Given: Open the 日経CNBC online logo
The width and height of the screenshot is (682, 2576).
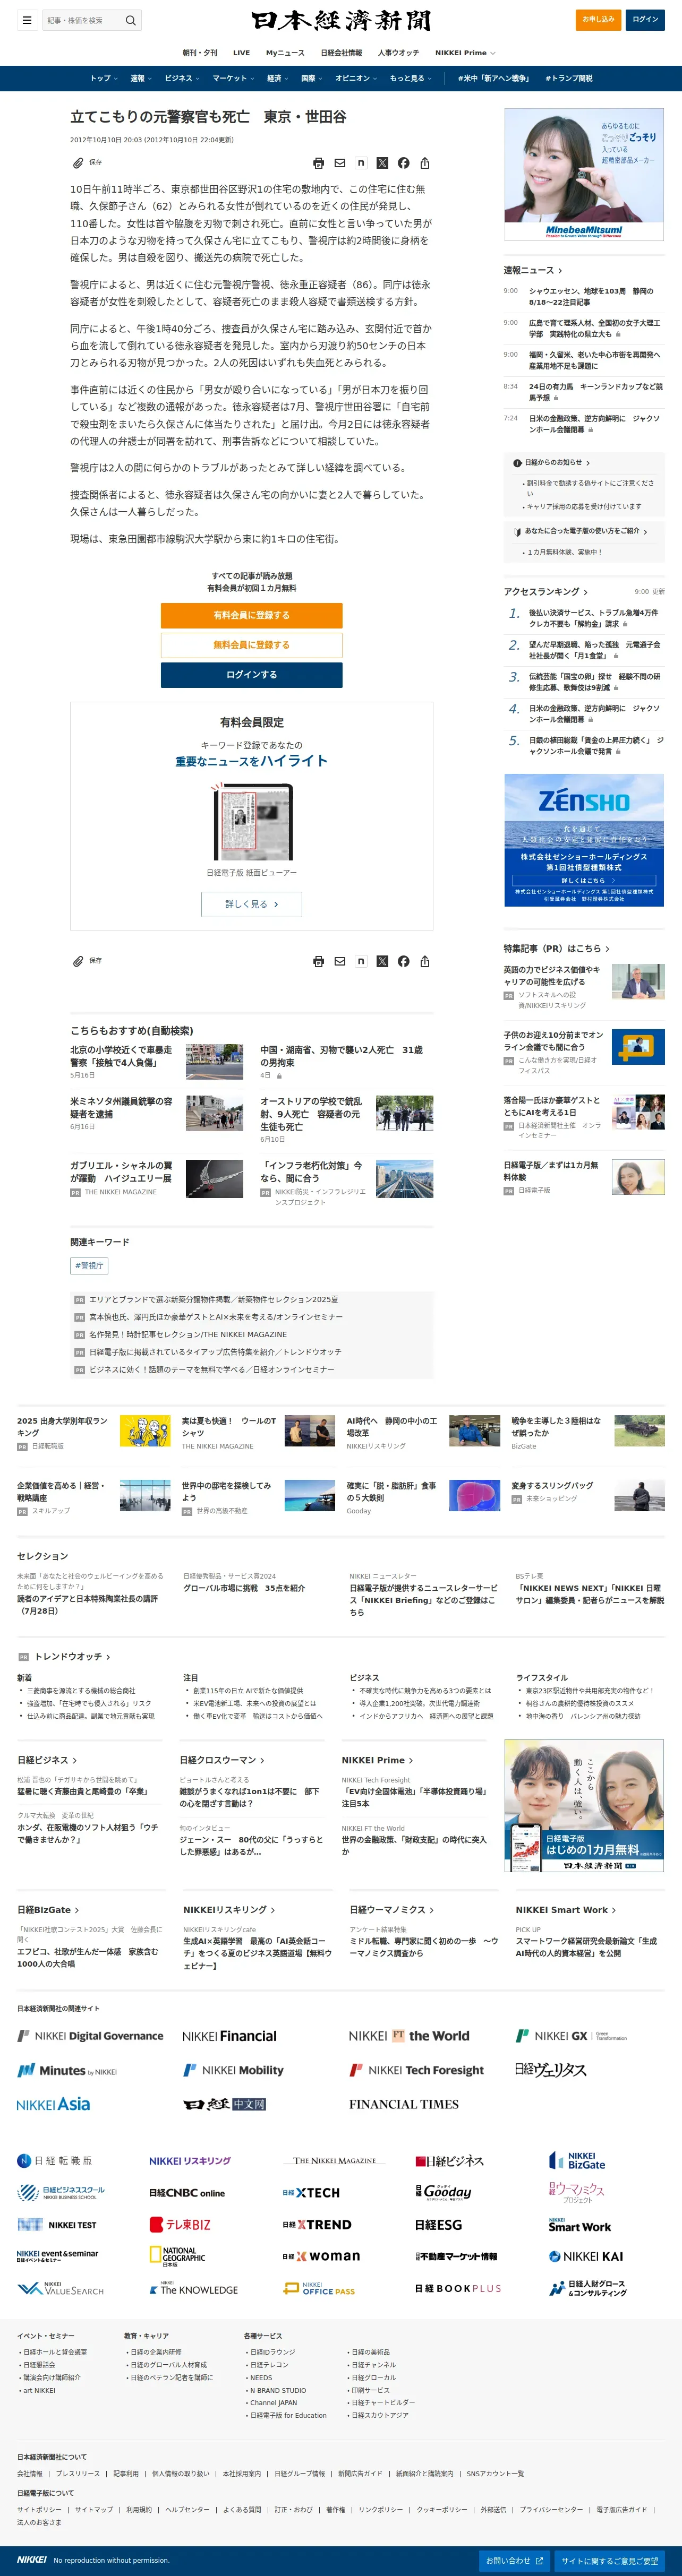Looking at the screenshot, I should point(187,2193).
